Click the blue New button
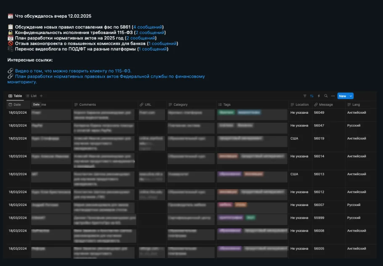This screenshot has height=266, width=383. (x=343, y=96)
